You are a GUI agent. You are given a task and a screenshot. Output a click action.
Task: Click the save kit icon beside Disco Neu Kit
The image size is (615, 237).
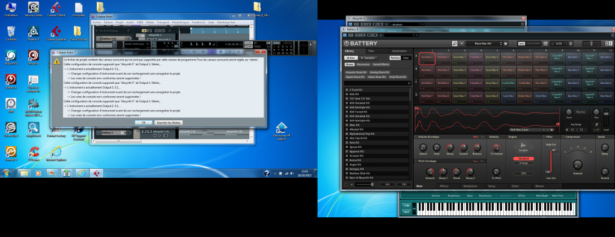tap(506, 44)
